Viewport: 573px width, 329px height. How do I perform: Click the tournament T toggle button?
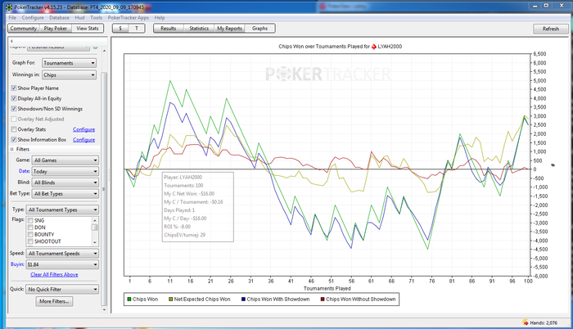pyautogui.click(x=138, y=28)
